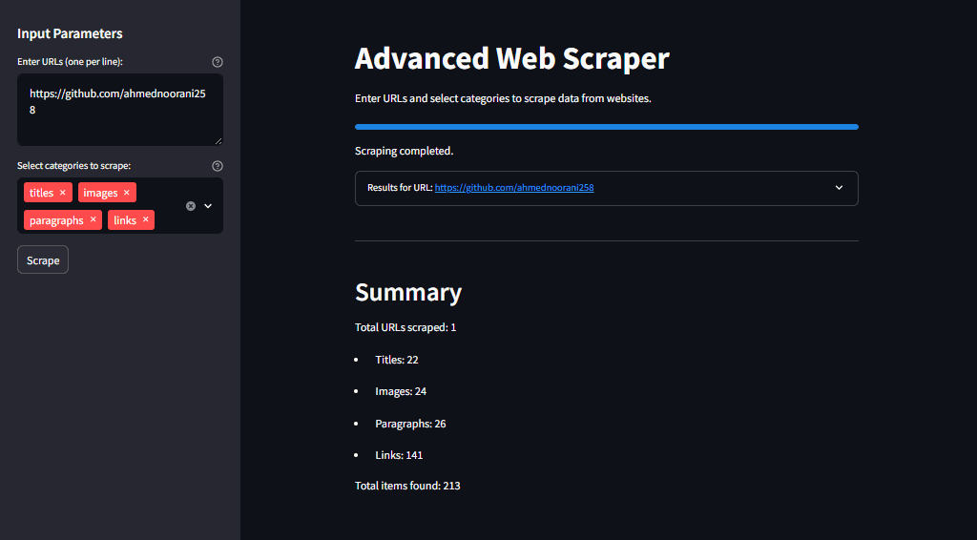Click 'Total items found: 213' text
The width and height of the screenshot is (977, 540).
(407, 486)
